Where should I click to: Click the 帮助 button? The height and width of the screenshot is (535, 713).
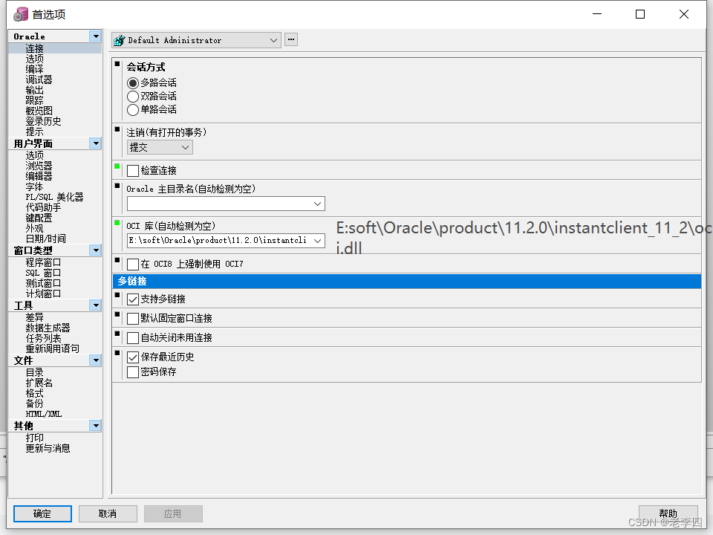pyautogui.click(x=668, y=513)
